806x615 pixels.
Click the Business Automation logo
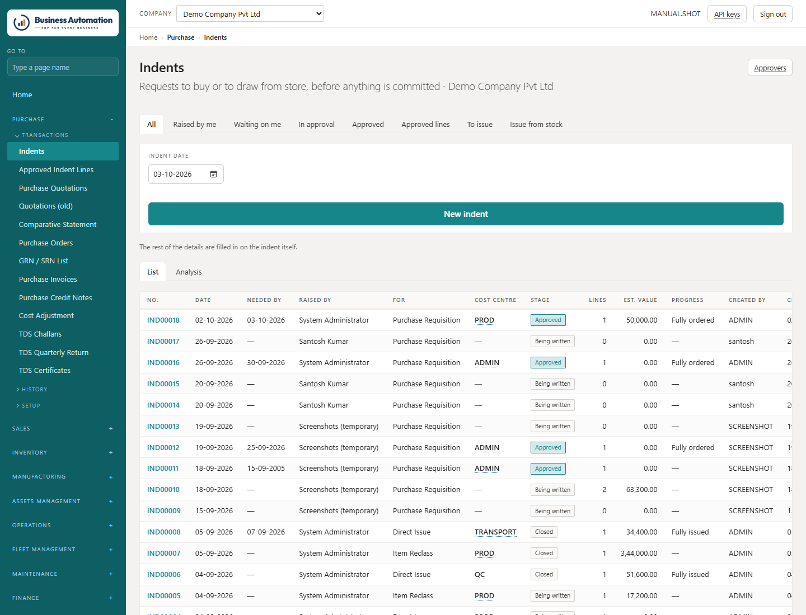click(x=63, y=23)
